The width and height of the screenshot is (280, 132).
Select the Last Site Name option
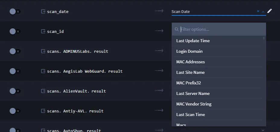(x=217, y=72)
